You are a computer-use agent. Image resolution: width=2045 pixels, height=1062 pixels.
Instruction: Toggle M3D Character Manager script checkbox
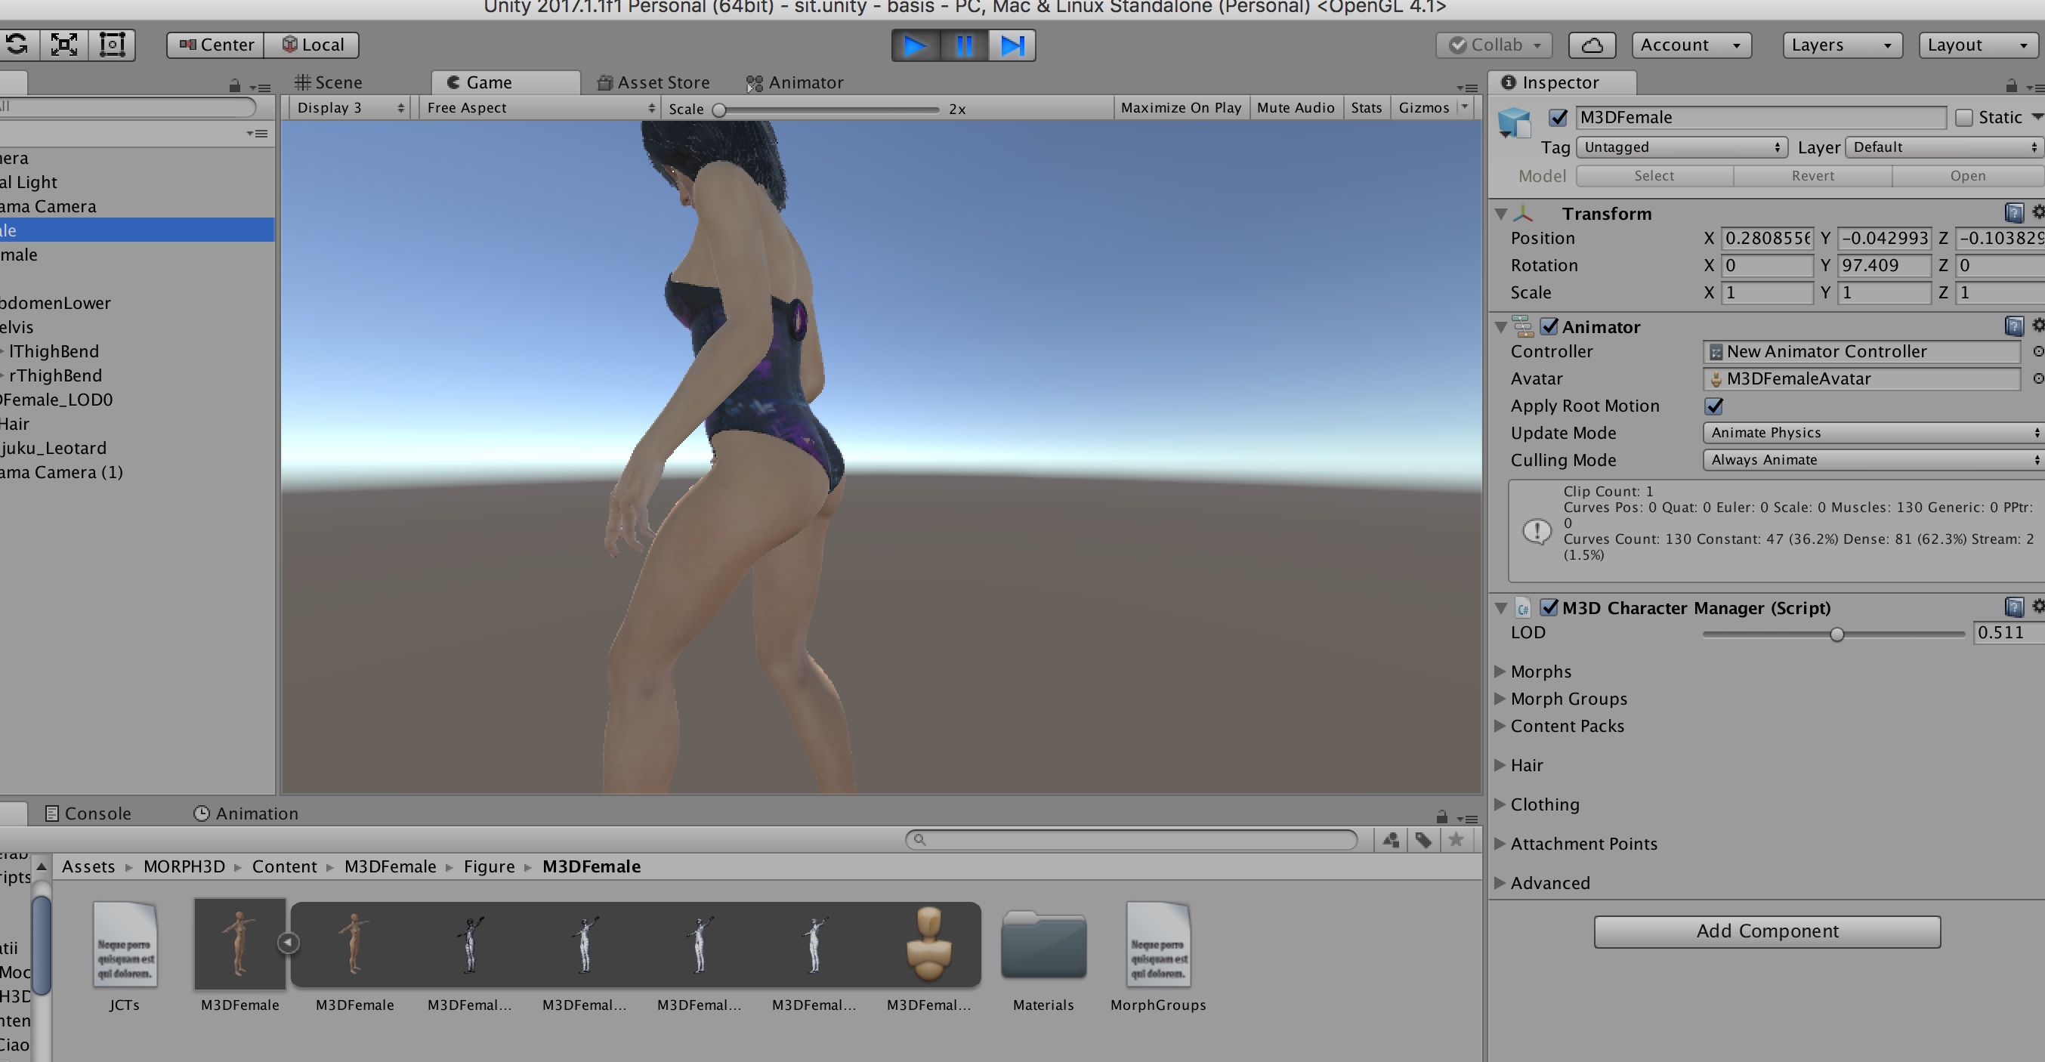pos(1549,607)
